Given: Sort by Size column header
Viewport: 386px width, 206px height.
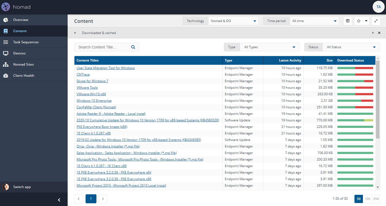Looking at the screenshot, I should coord(319,60).
